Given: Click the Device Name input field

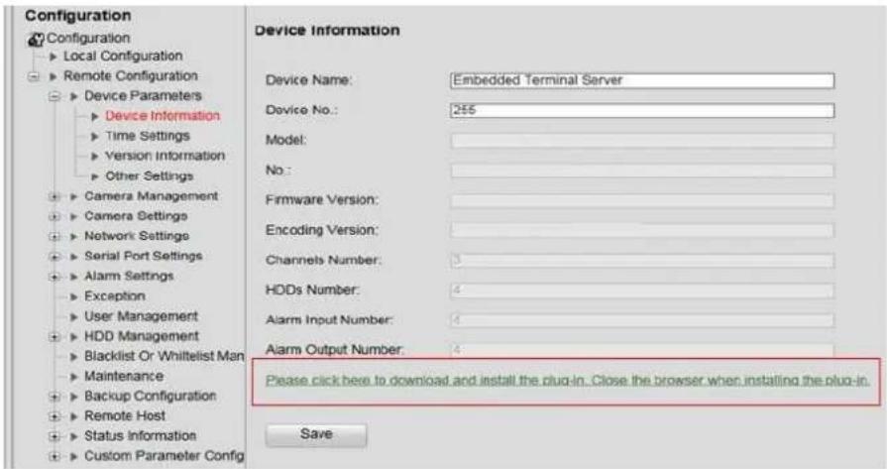Looking at the screenshot, I should point(642,80).
